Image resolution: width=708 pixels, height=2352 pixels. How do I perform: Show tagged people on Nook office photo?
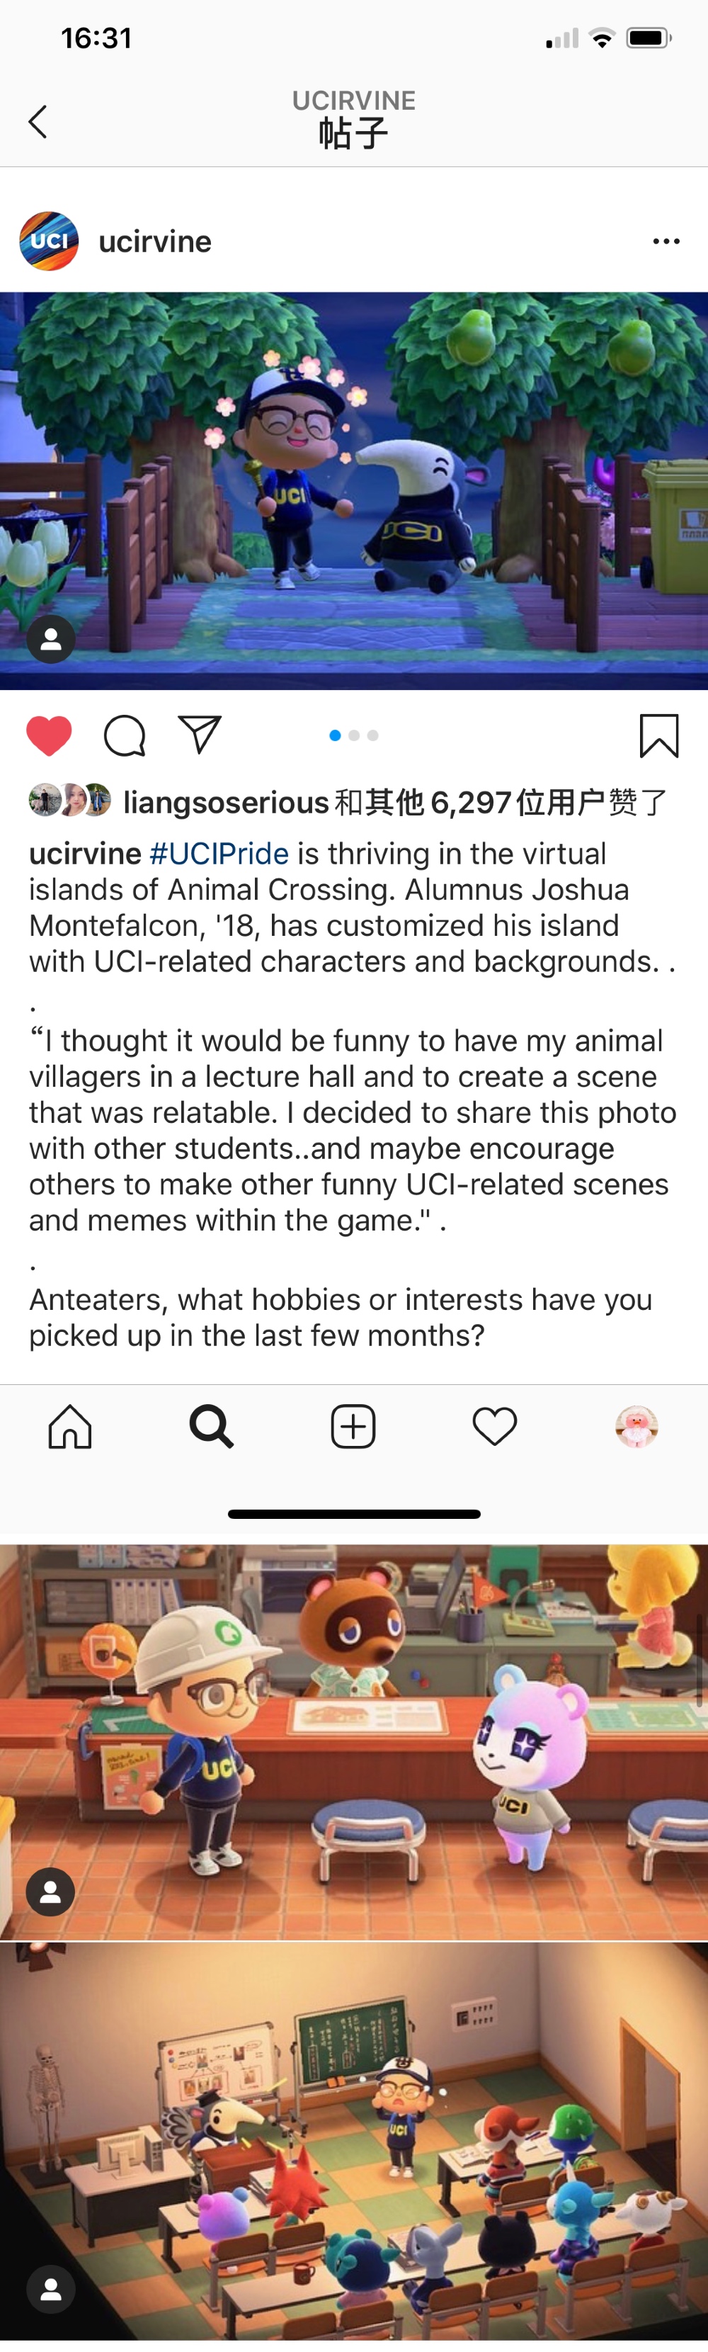pyautogui.click(x=51, y=1891)
